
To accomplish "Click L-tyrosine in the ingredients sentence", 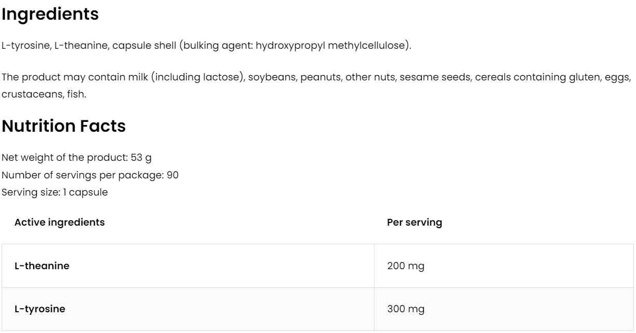I will coord(25,46).
